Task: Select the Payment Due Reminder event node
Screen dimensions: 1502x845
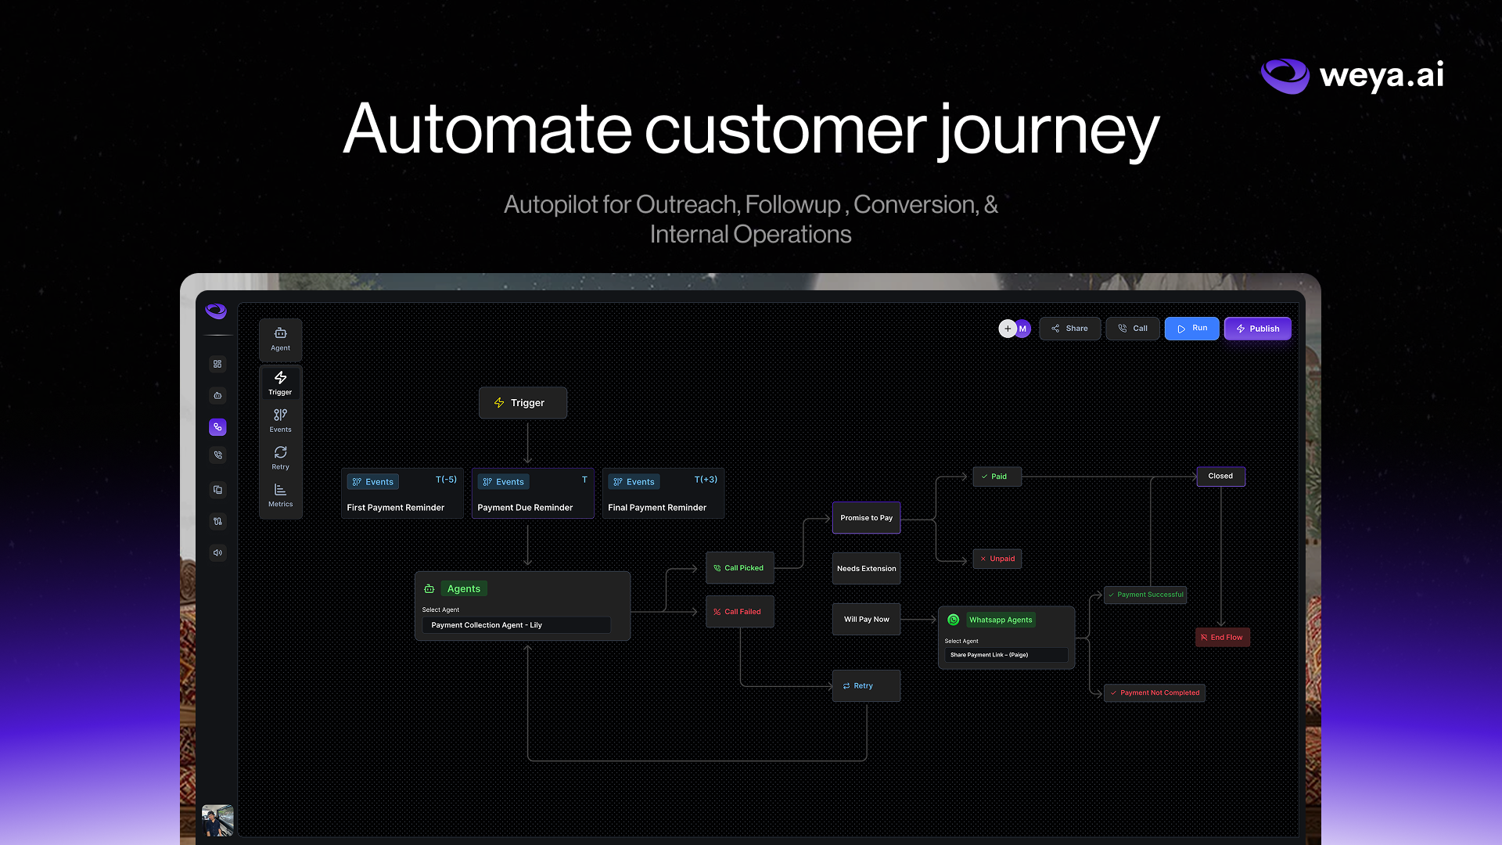Action: pos(533,494)
